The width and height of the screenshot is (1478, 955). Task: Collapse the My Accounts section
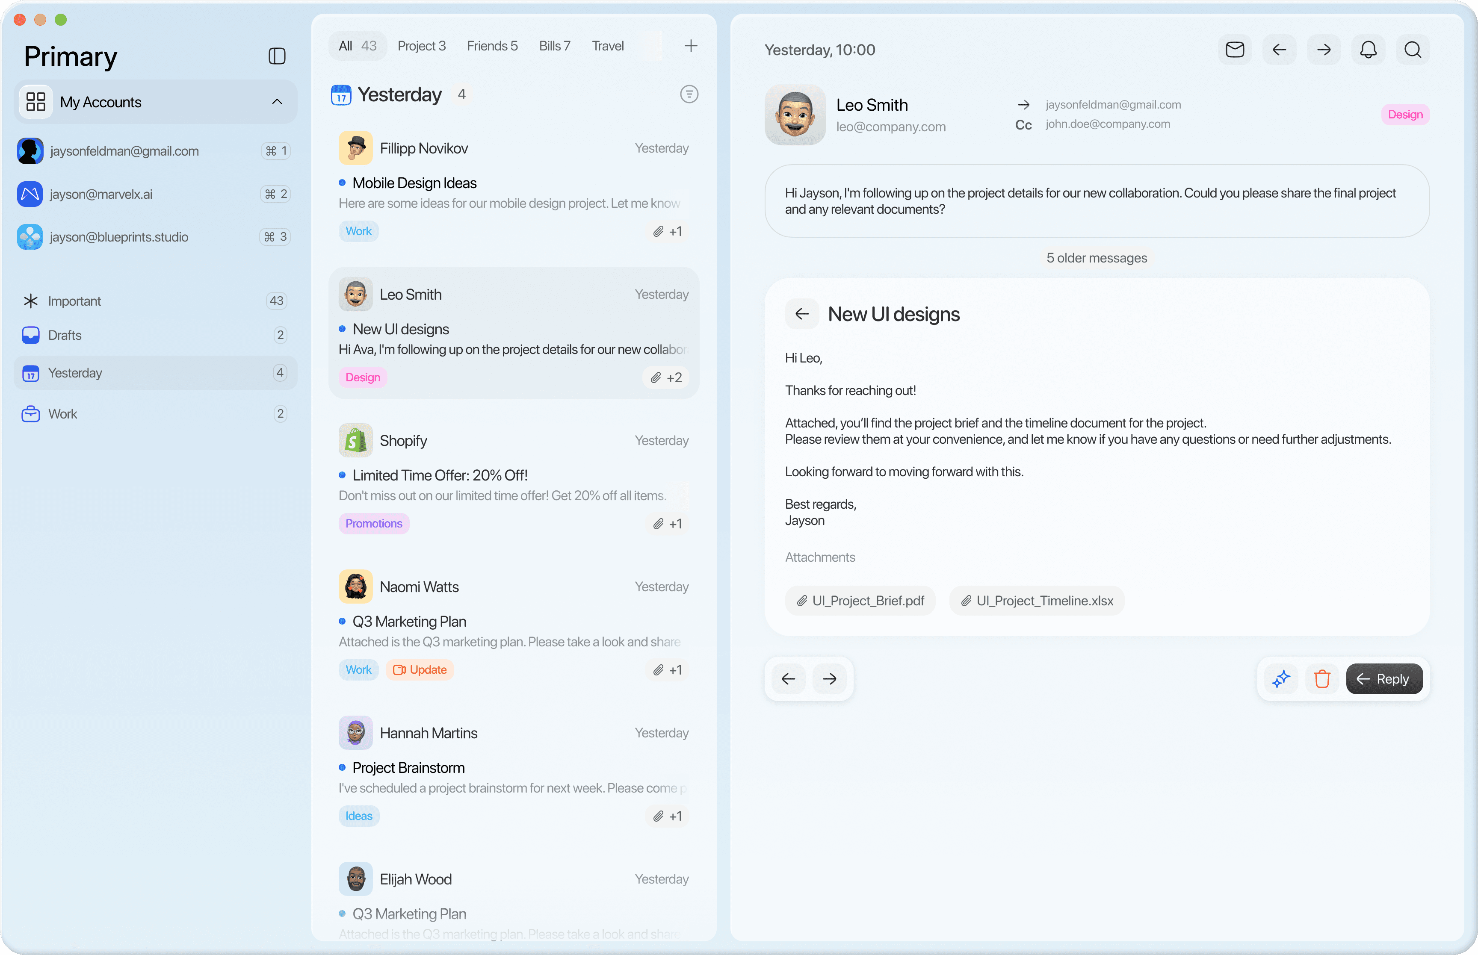pyautogui.click(x=277, y=102)
